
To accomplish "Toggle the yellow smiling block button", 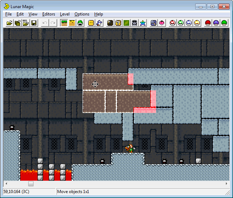I will coord(91,23).
